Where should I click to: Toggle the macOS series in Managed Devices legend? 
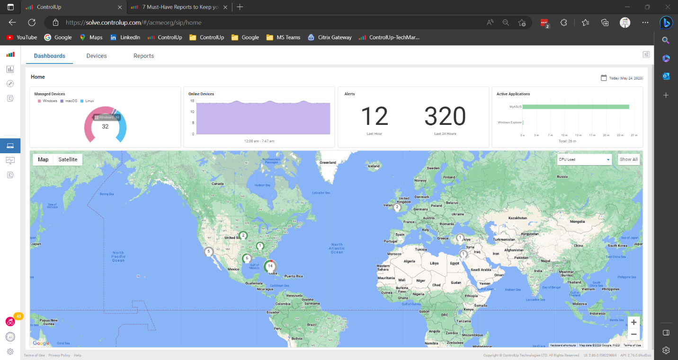68,101
